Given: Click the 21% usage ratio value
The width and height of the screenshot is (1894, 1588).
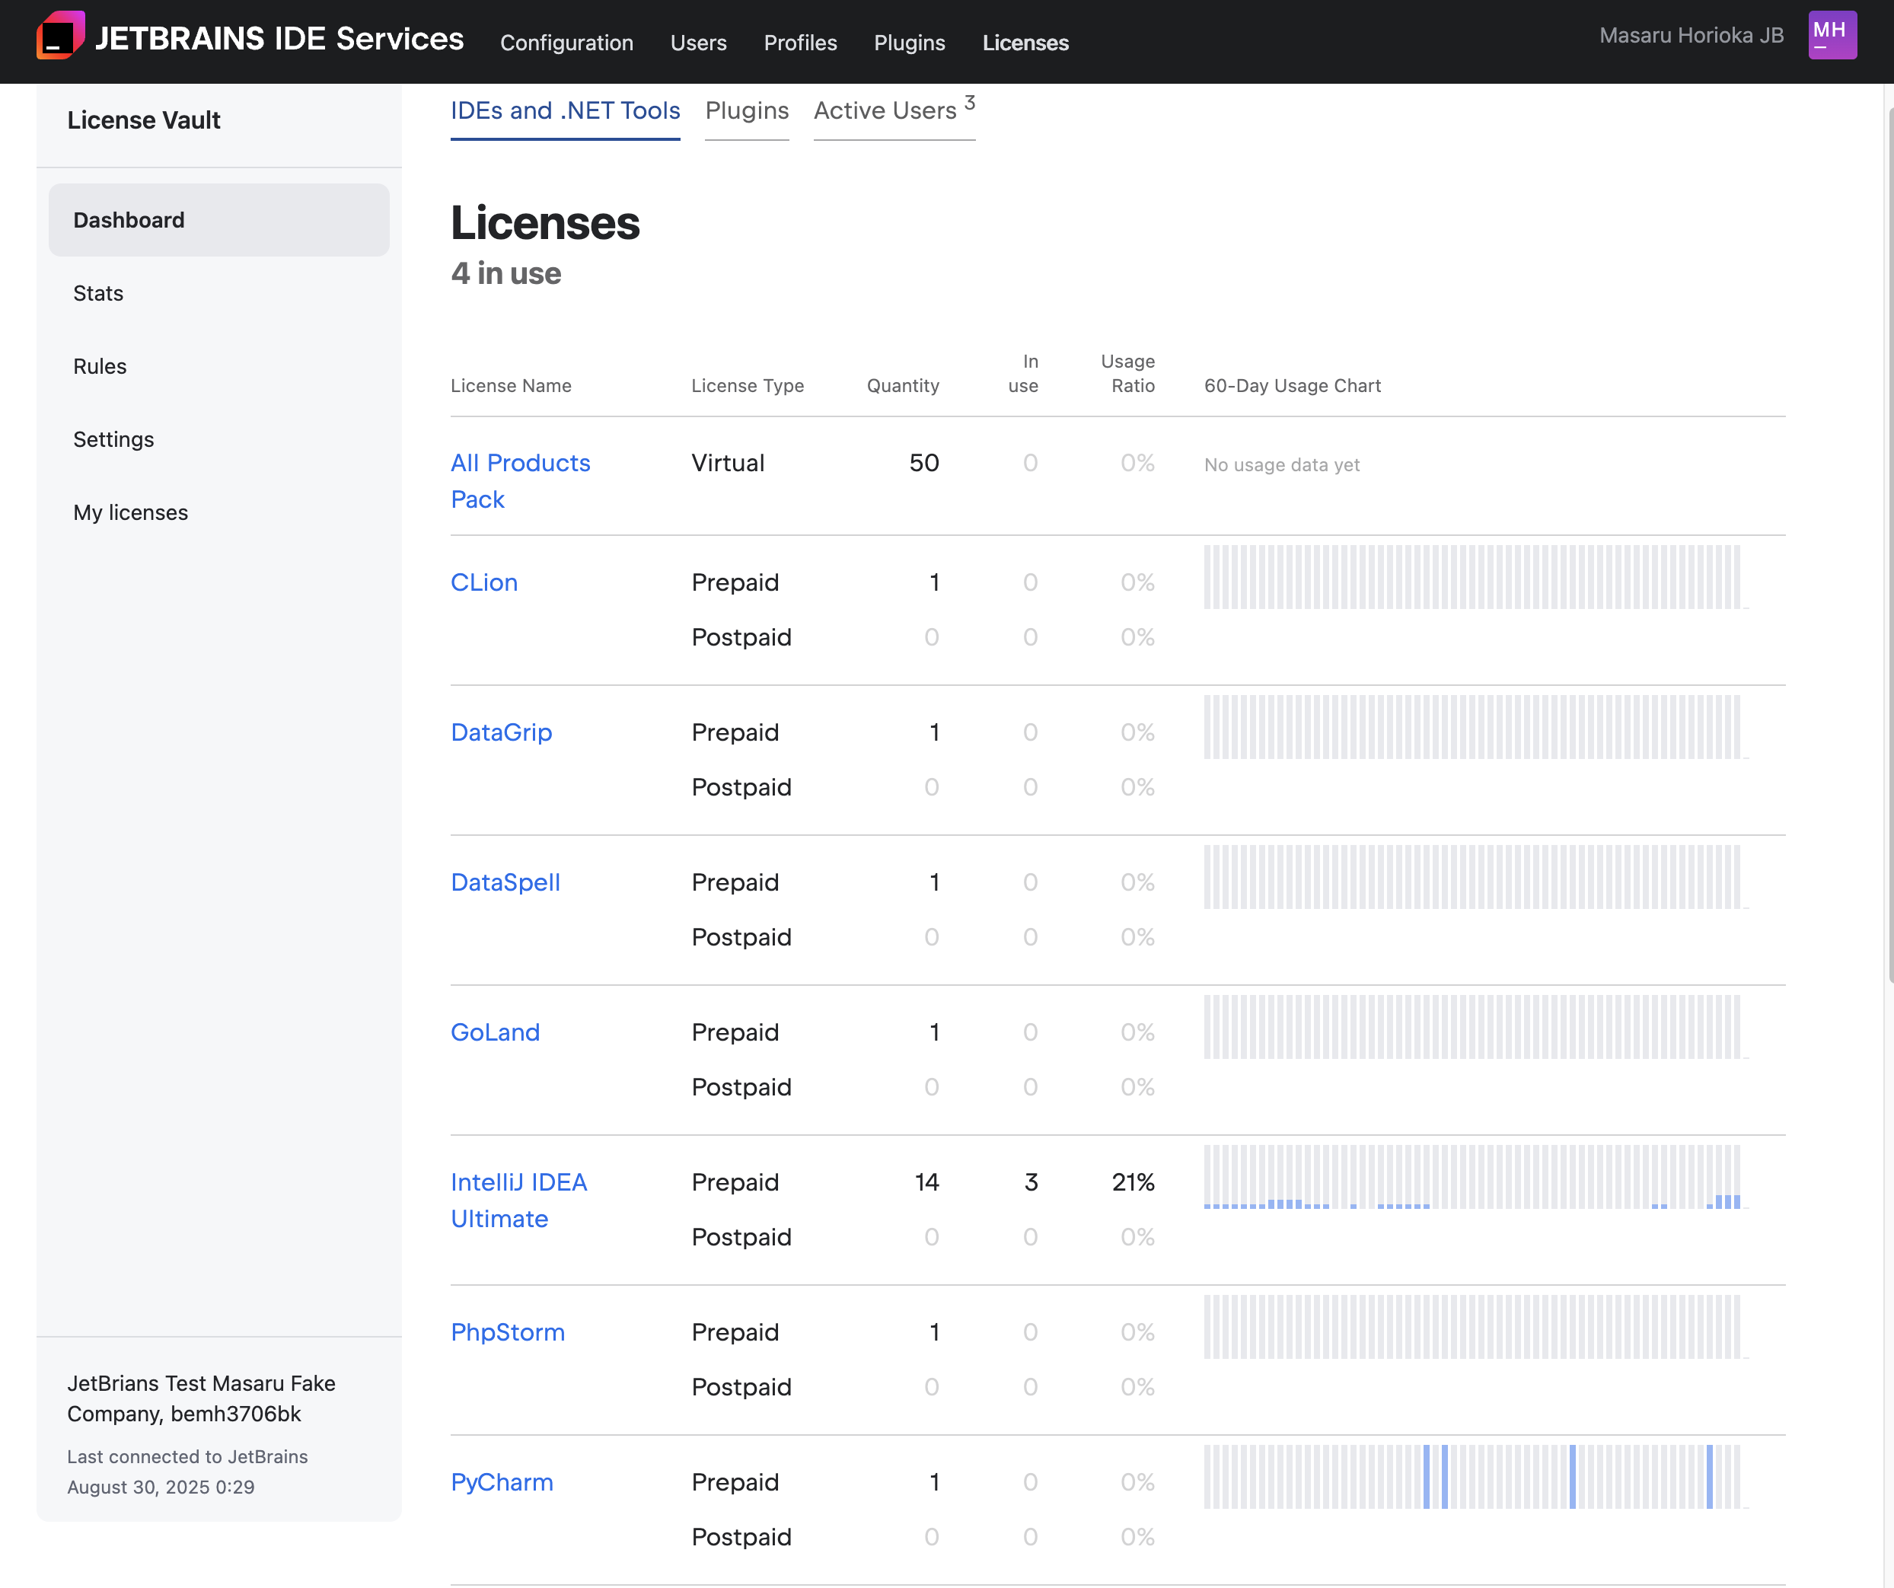Looking at the screenshot, I should point(1133,1182).
